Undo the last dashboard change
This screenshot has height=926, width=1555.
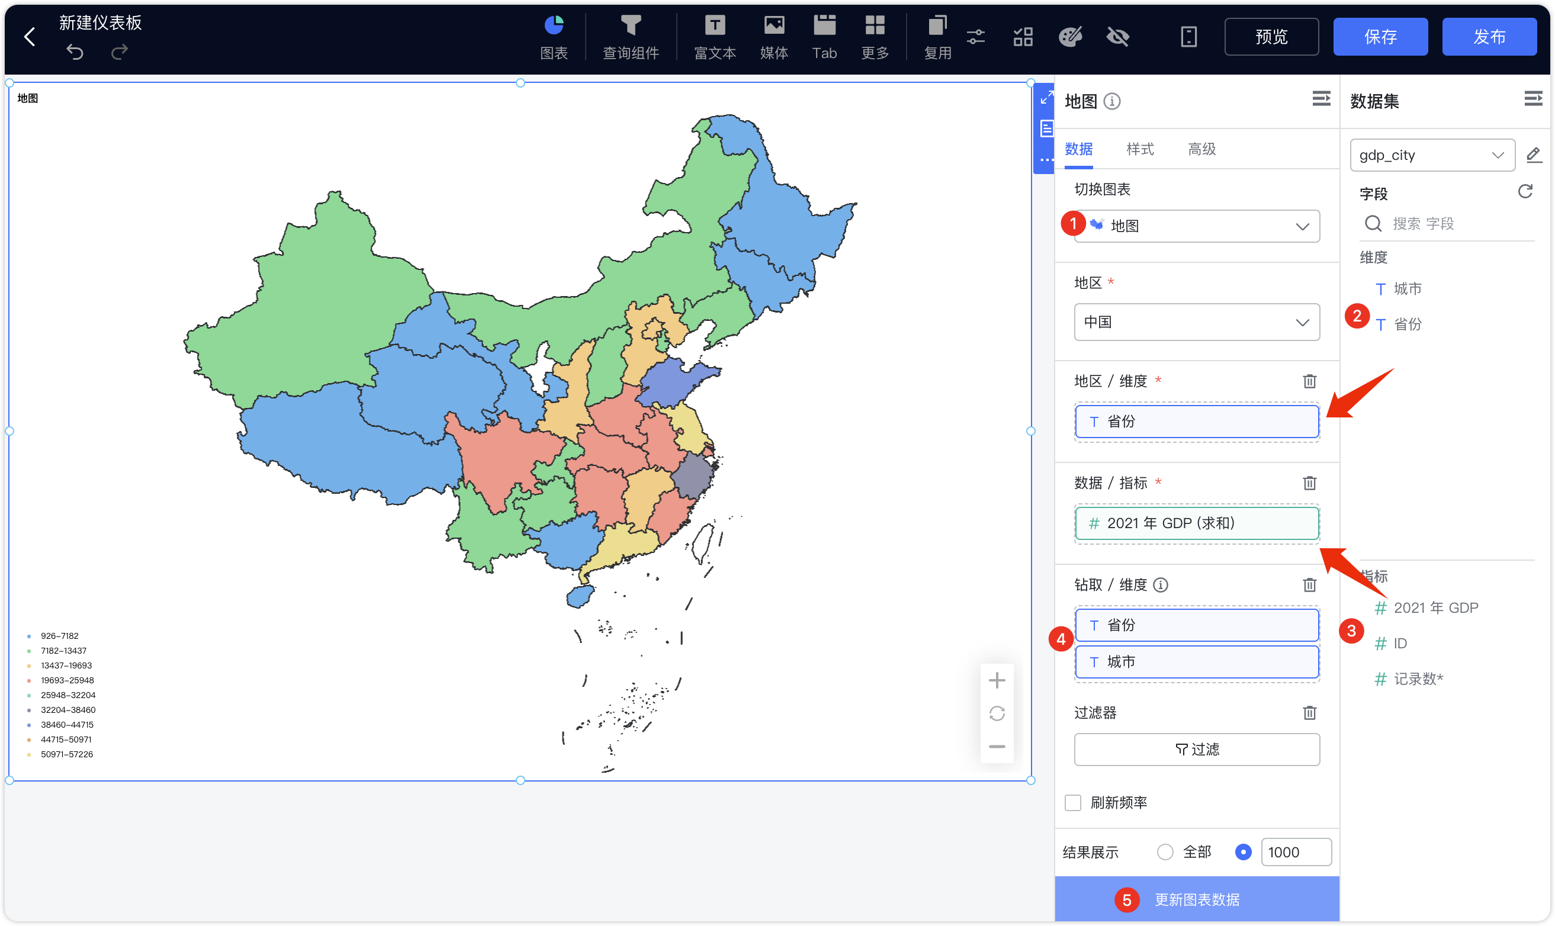point(75,52)
